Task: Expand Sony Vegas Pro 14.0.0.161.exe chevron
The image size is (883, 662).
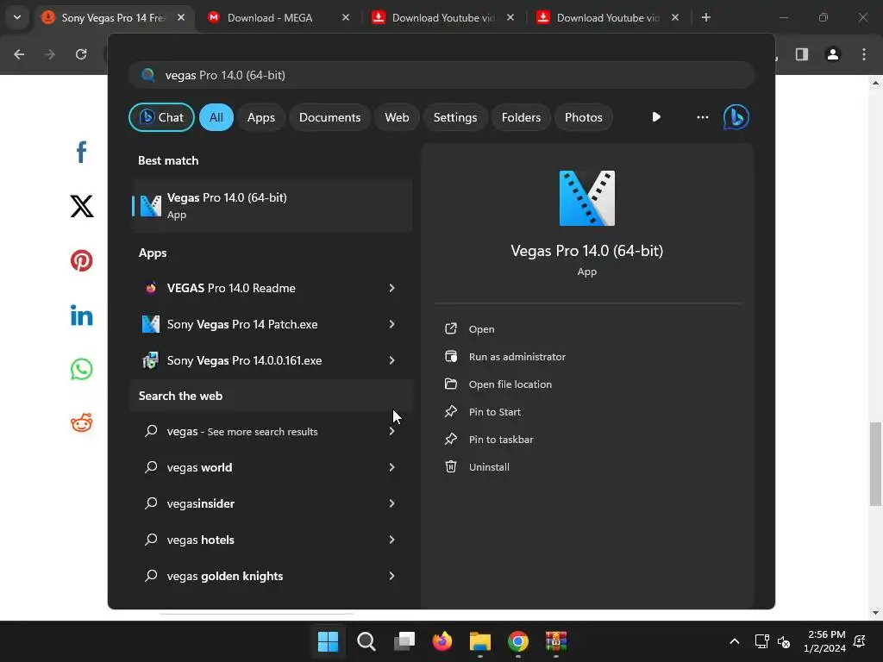Action: 391,360
